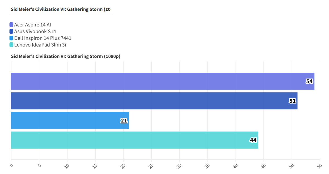Image resolution: width=329 pixels, height=174 pixels.
Task: Toggle the Asus Vivobook S14 legend label
Action: tap(35, 31)
